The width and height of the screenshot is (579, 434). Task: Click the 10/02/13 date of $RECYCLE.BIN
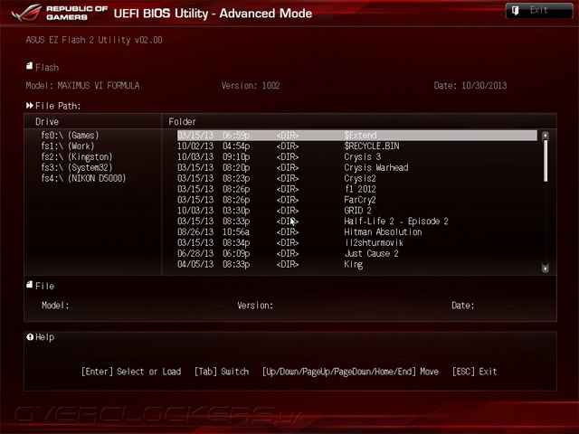click(x=195, y=146)
